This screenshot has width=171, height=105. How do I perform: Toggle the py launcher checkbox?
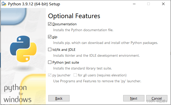pos(50,75)
